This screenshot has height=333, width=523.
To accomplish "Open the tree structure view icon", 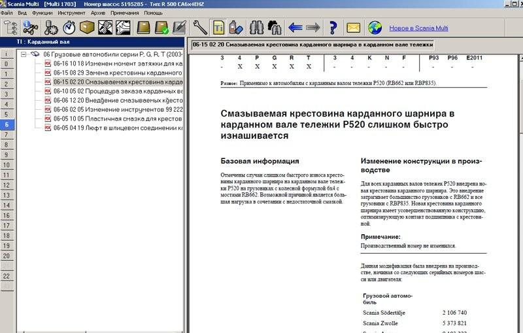I will [10, 27].
